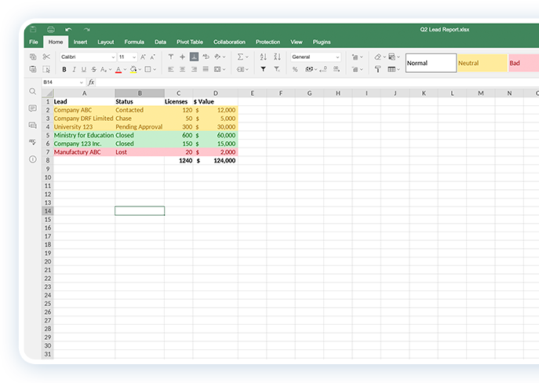Click the Delete Cells icon
539x383 pixels.
point(355,69)
